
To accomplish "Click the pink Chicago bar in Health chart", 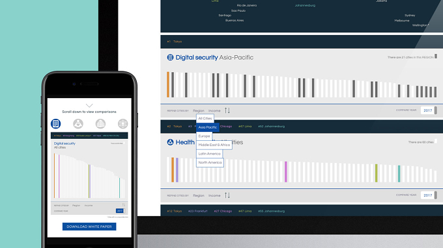I will pos(286,171).
